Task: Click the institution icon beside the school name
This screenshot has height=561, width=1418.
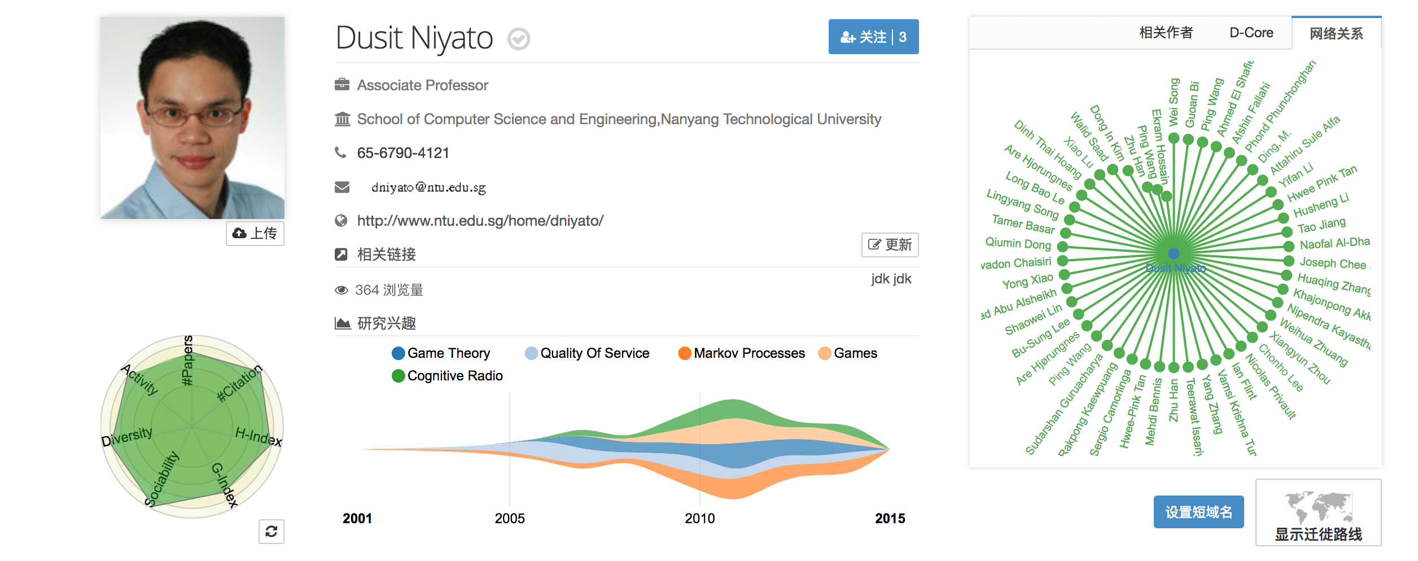Action: pos(342,119)
